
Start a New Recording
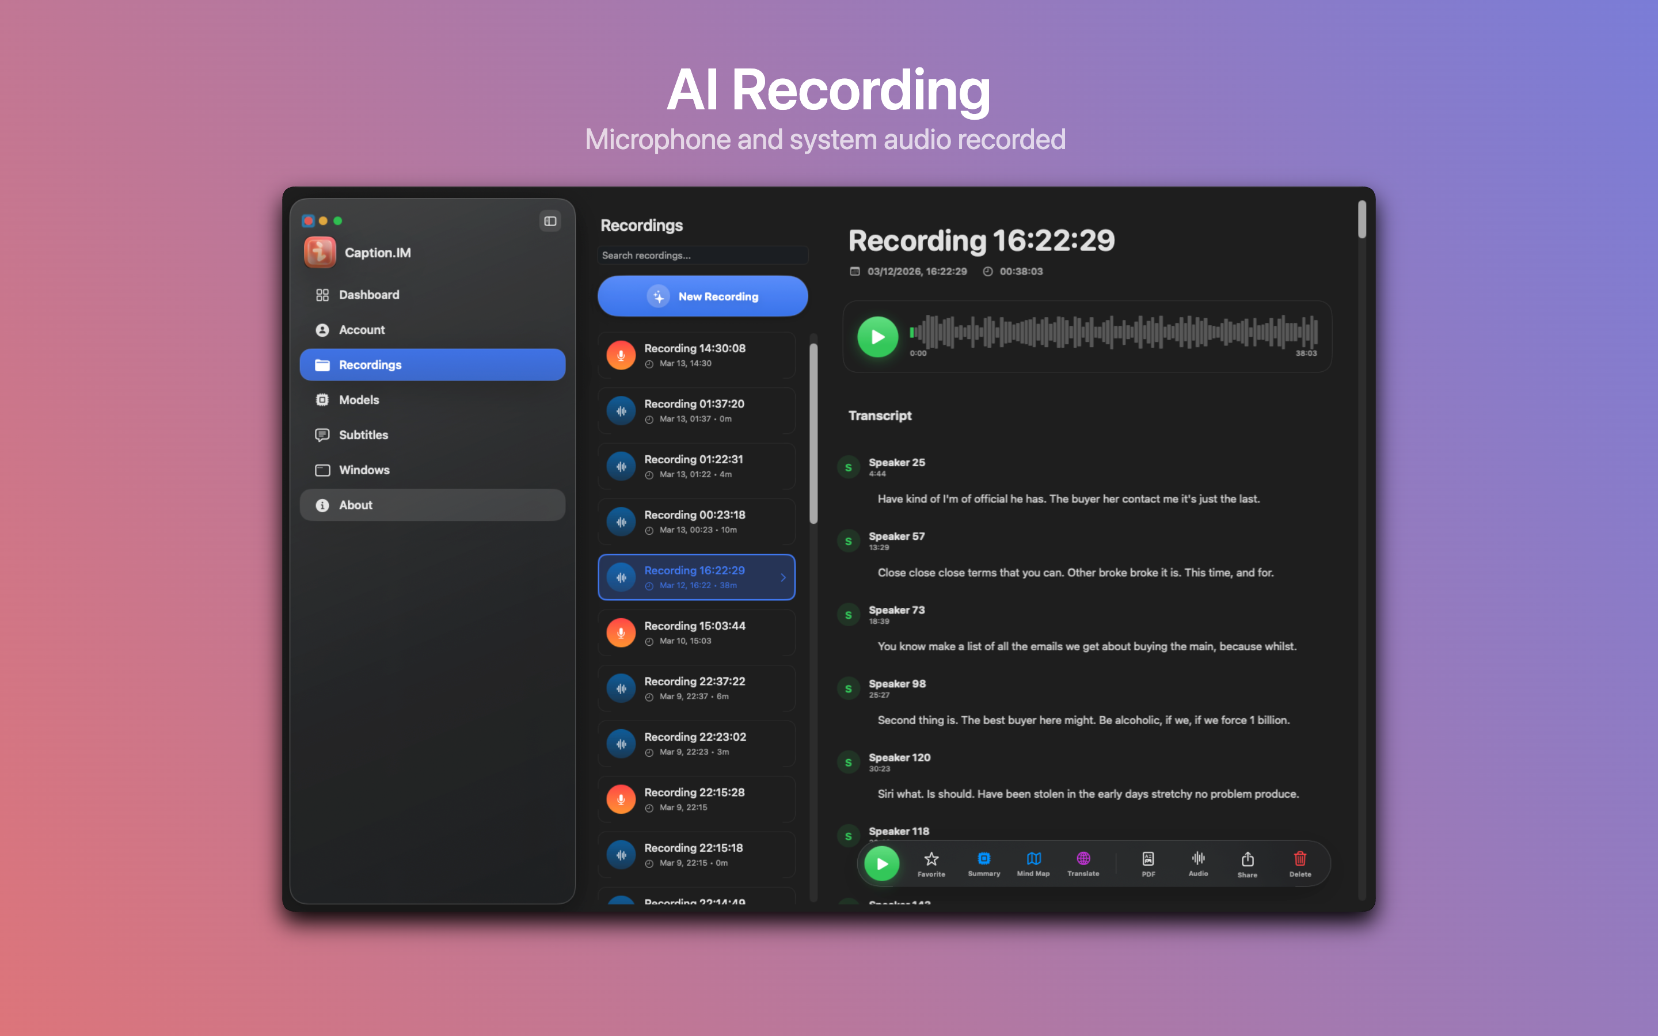[702, 296]
